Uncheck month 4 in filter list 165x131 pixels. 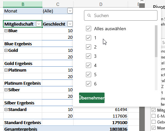[x=89, y=65]
